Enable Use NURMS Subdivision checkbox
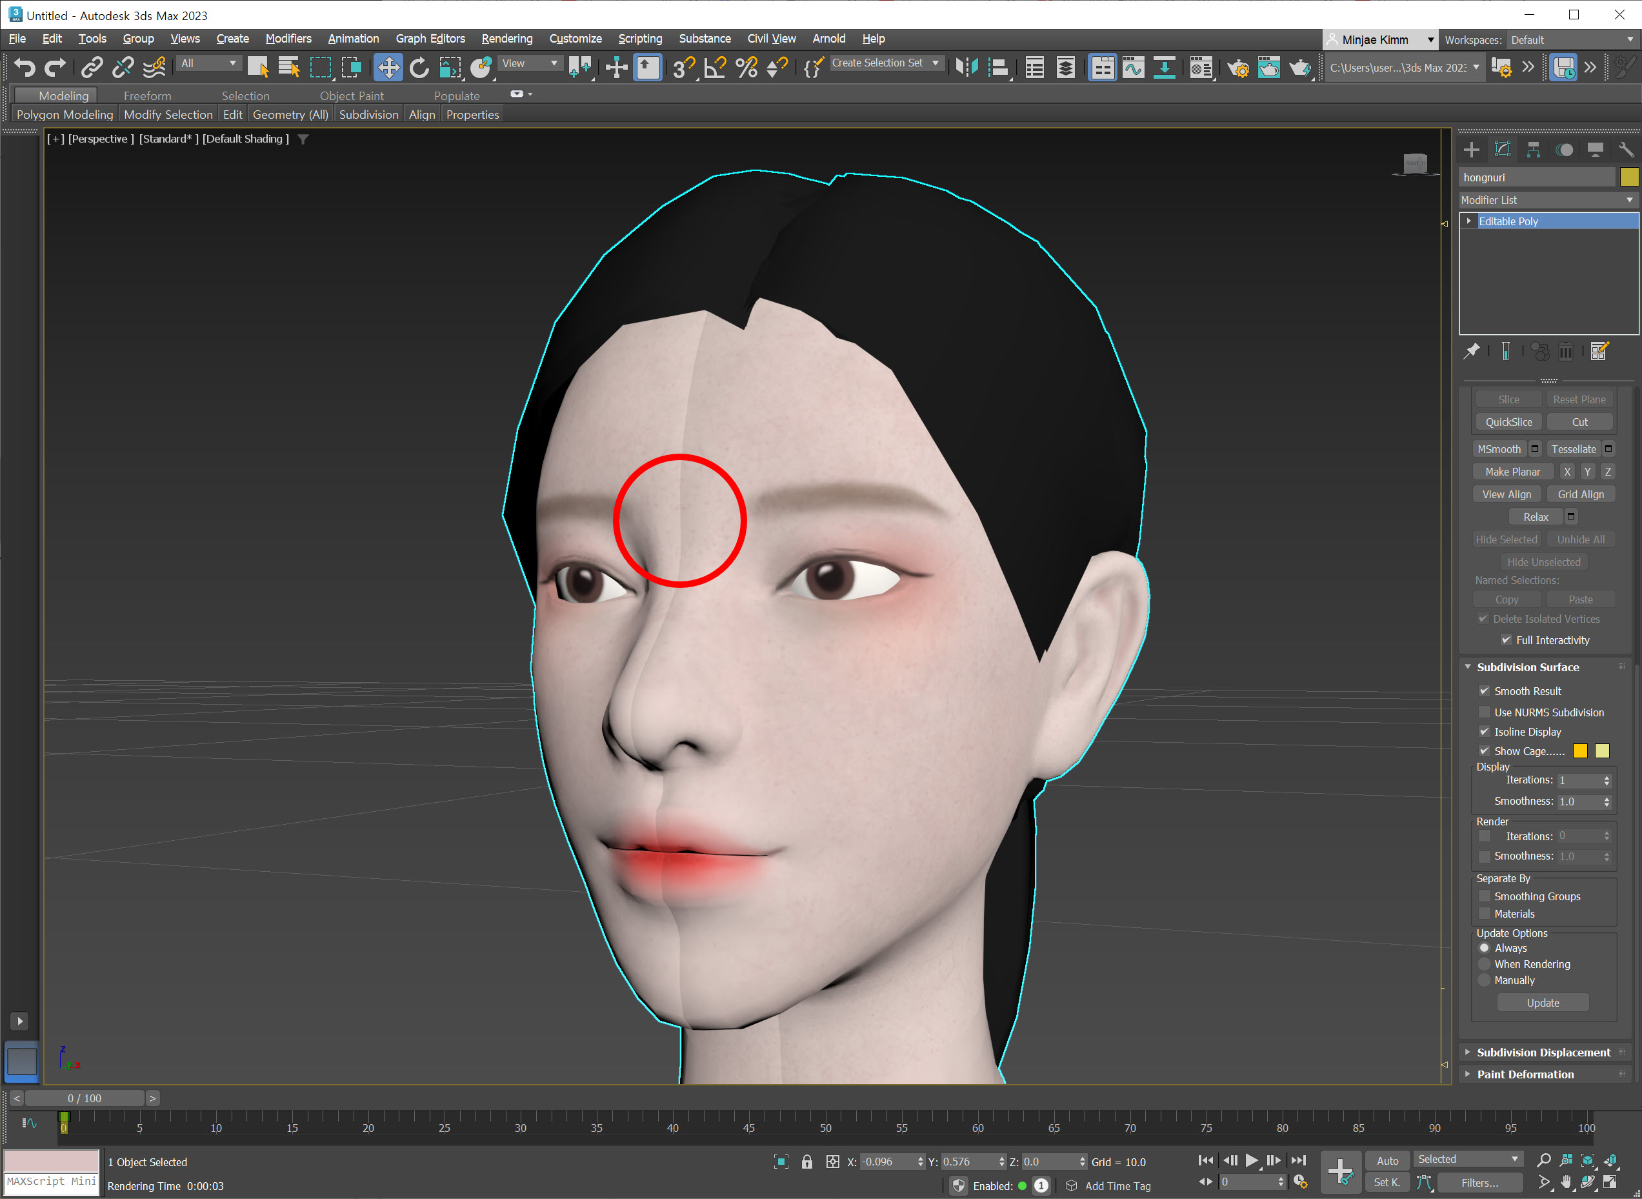 [1485, 712]
